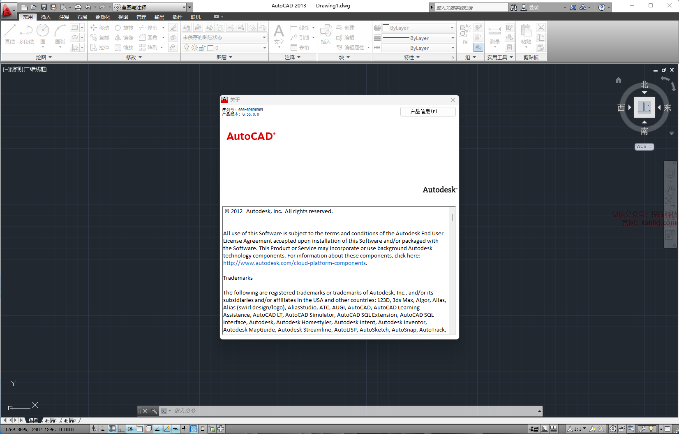679x434 pixels.
Task: Switch to the Insert (插入) ribbon tab
Action: point(46,17)
